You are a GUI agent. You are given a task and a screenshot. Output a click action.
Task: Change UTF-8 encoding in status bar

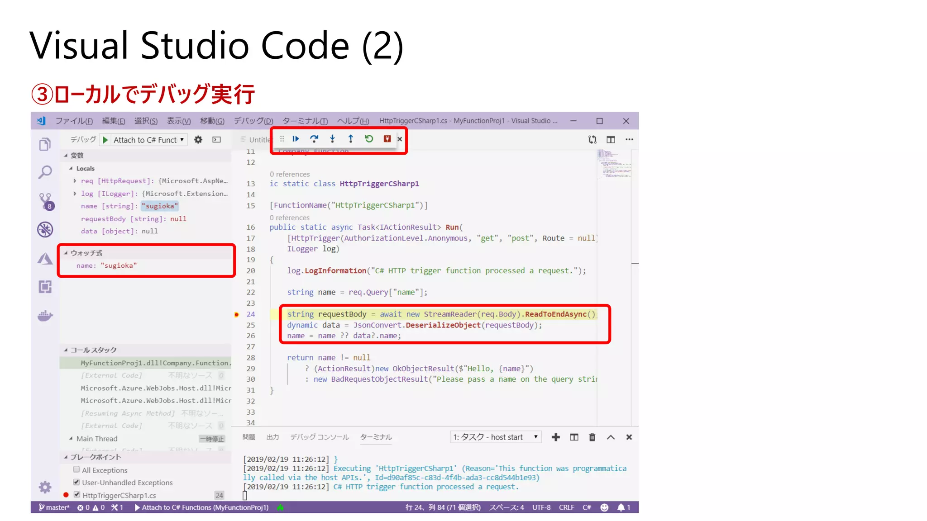pyautogui.click(x=541, y=507)
